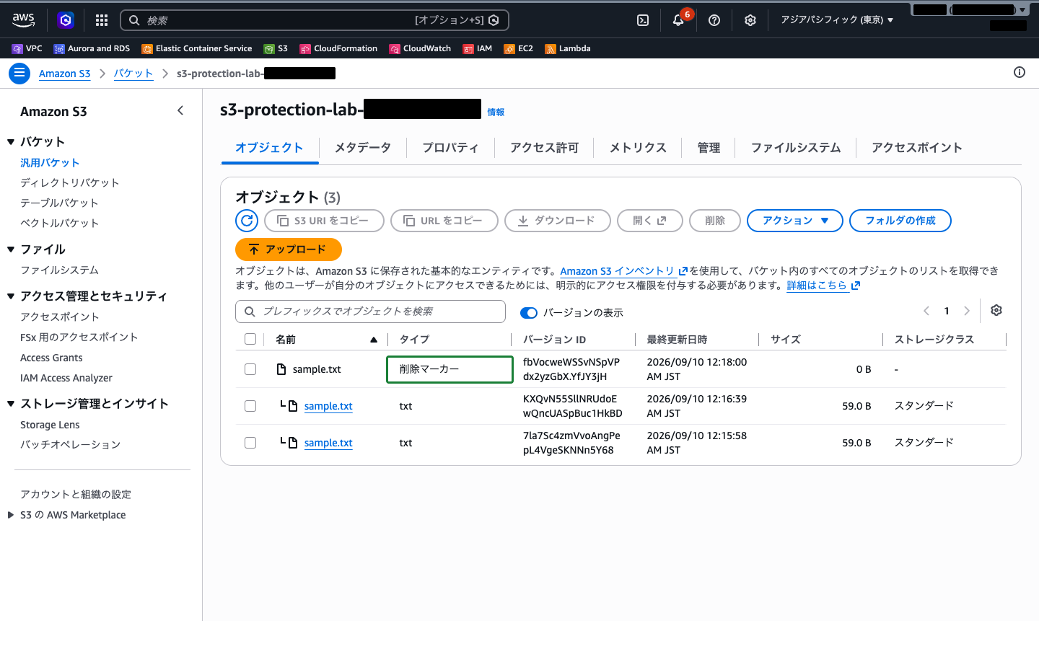The height and width of the screenshot is (649, 1039).
Task: Open the region selector アジアパシフィック (東京)
Action: coord(837,20)
